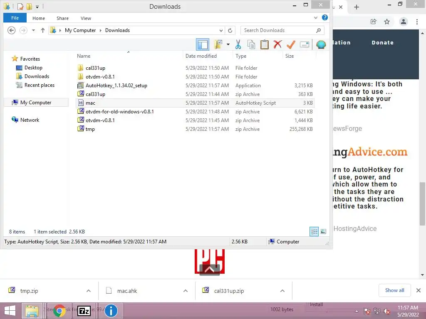
Task: Open the address bar history dropdown
Action: pos(221,30)
